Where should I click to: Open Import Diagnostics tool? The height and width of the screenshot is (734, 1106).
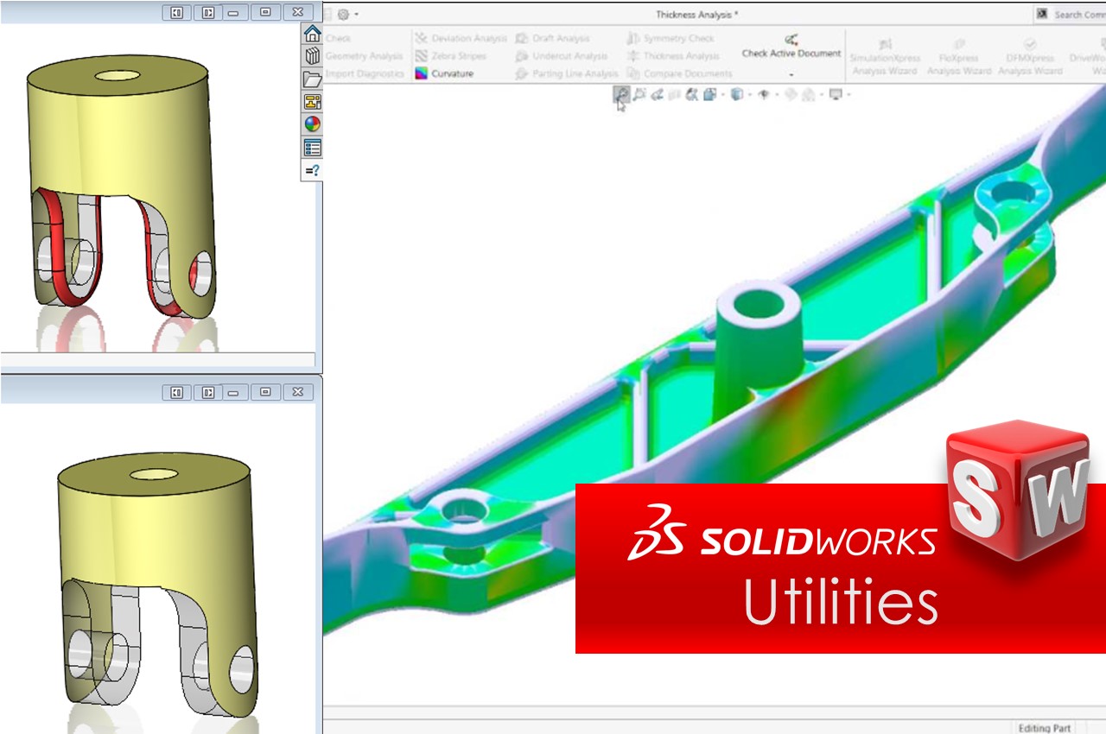tap(365, 73)
